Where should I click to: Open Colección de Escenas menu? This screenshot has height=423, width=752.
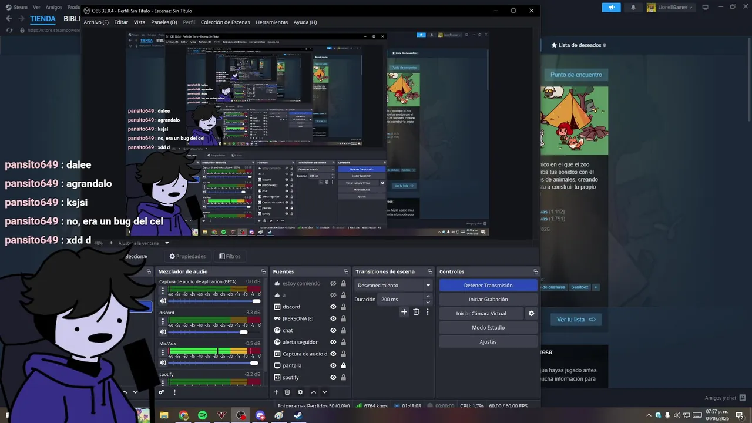tap(226, 22)
